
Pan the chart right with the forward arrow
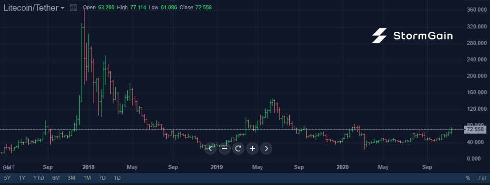[266, 148]
